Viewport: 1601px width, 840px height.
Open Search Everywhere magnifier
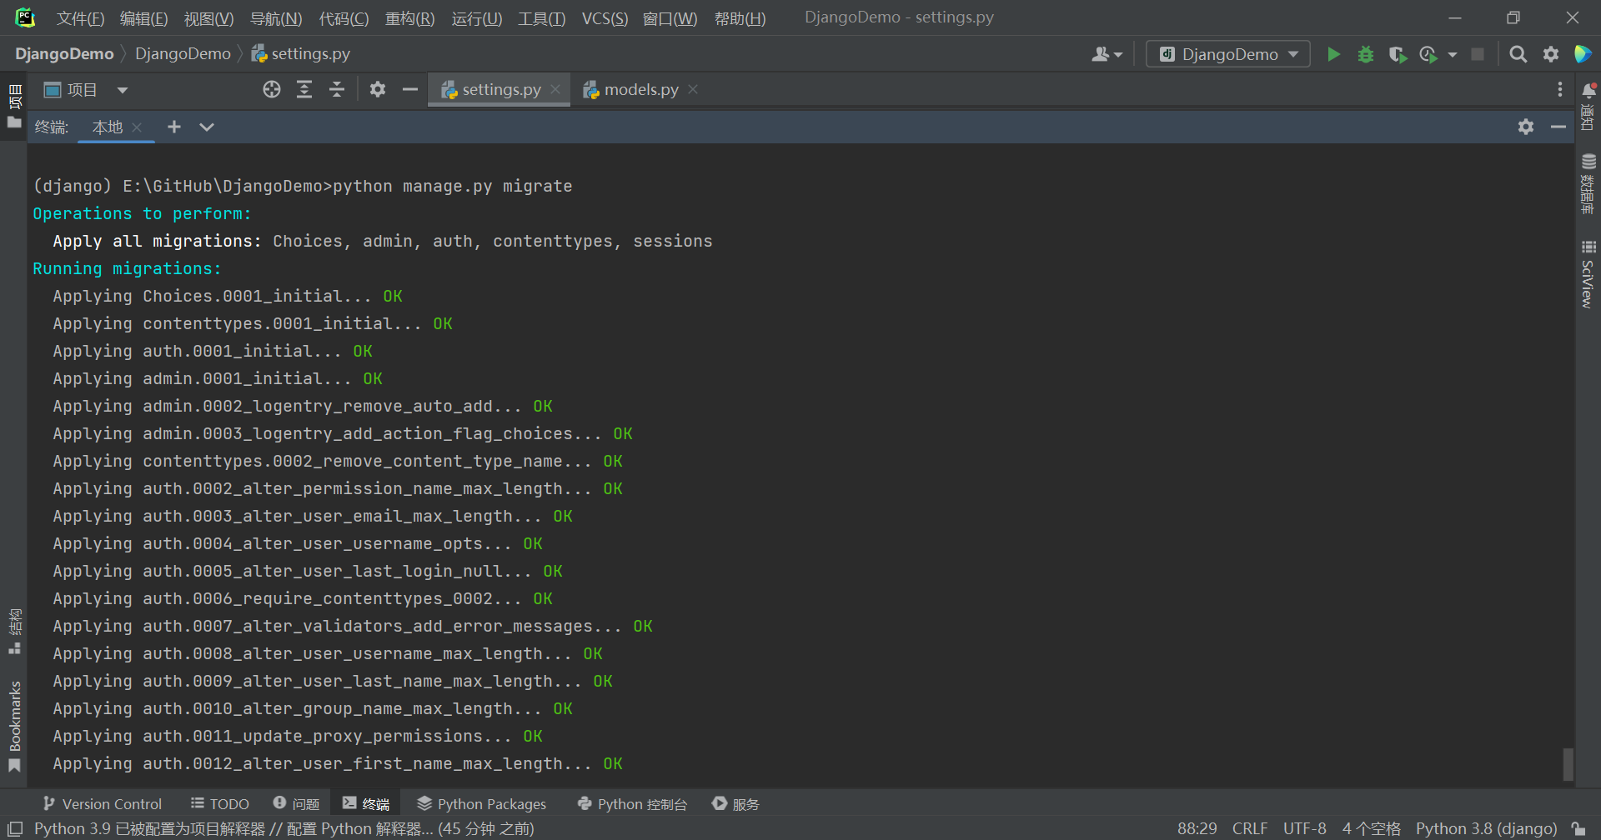[1518, 54]
